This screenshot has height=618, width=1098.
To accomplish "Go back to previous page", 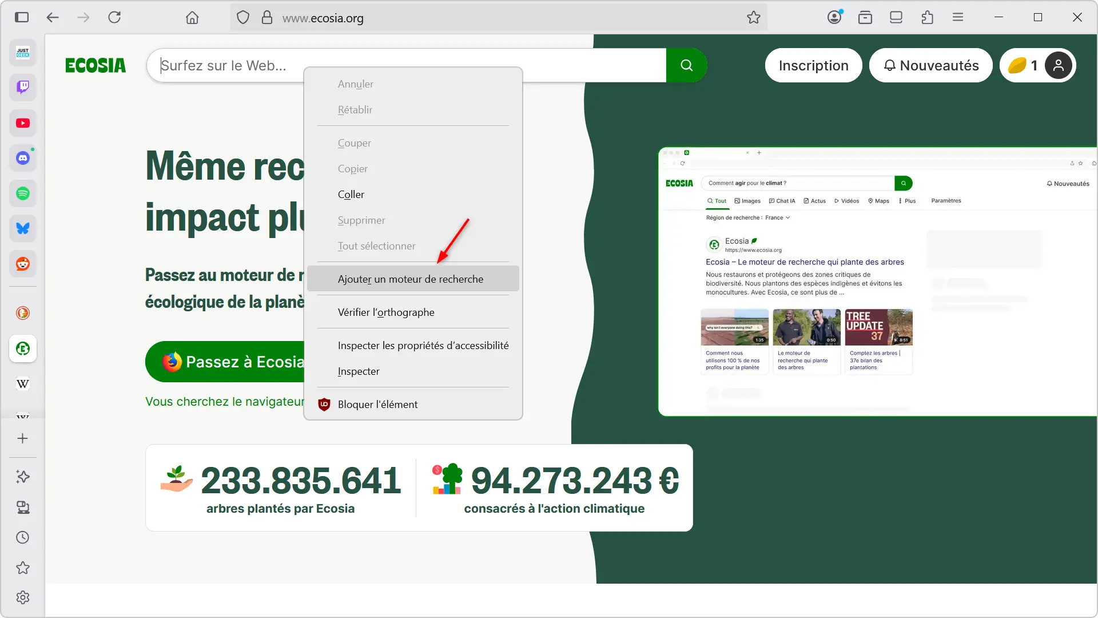I will tap(53, 17).
